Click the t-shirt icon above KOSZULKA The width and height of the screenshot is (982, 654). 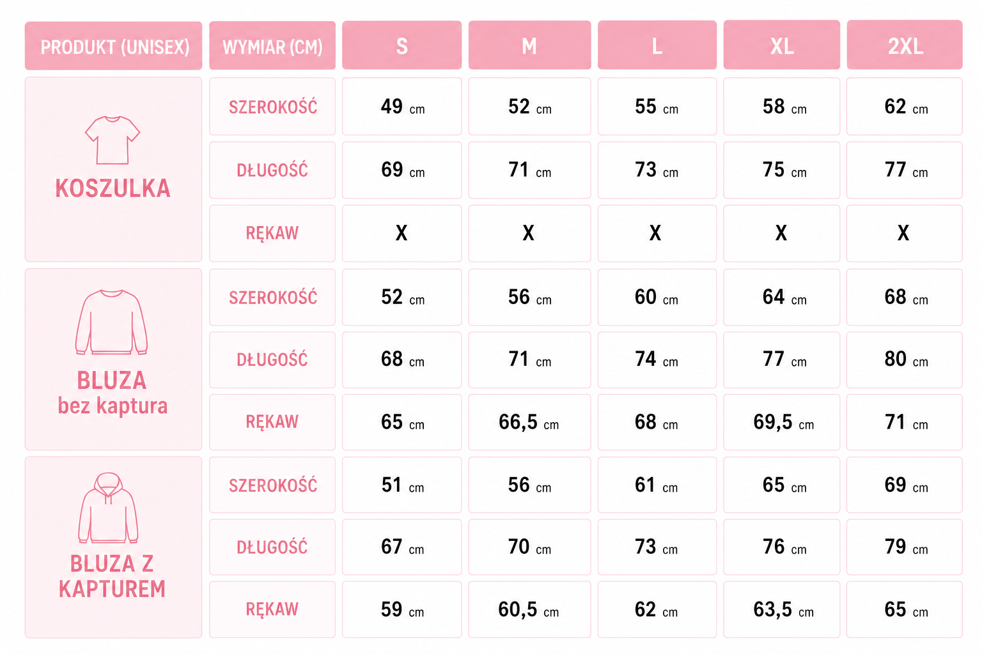click(113, 141)
